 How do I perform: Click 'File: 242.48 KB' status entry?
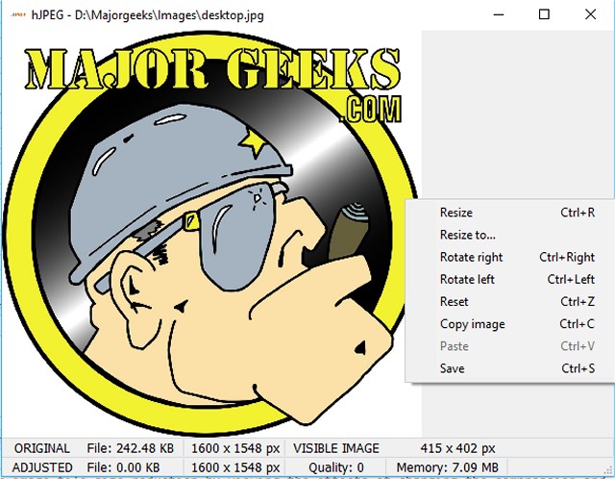coord(131,448)
